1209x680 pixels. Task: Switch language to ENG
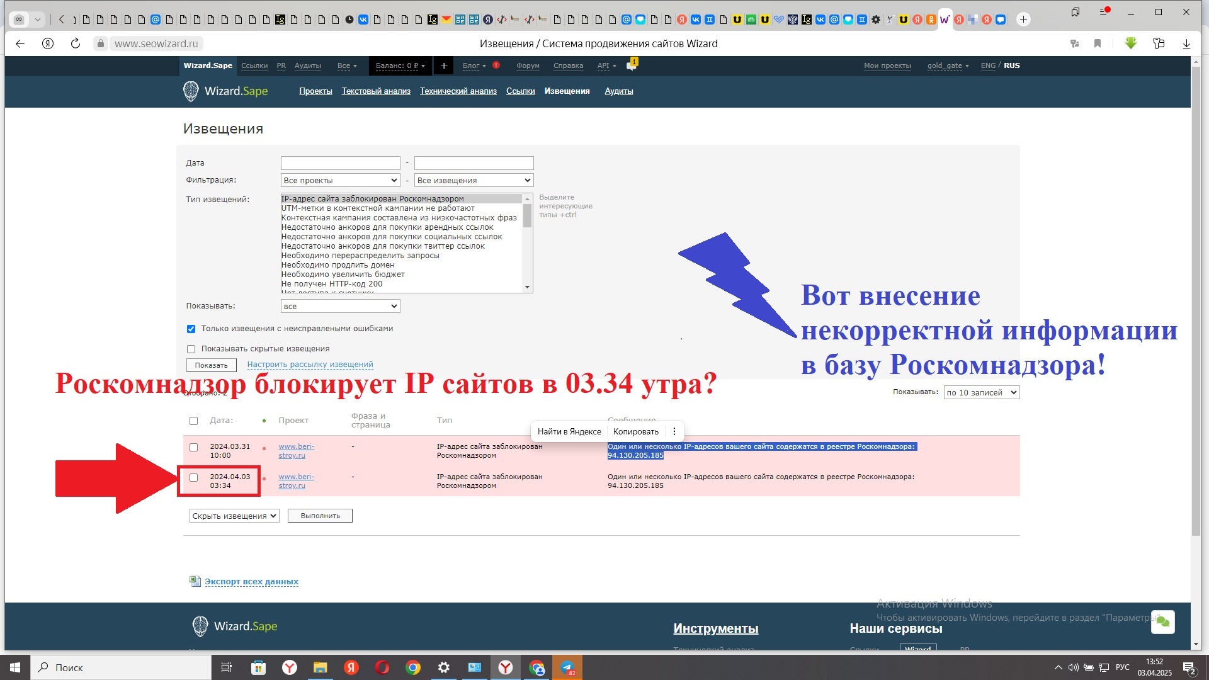point(988,65)
